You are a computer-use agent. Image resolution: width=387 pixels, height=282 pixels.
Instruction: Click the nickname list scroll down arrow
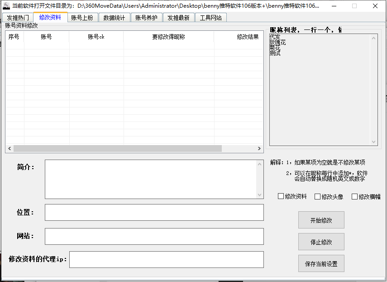click(373, 142)
